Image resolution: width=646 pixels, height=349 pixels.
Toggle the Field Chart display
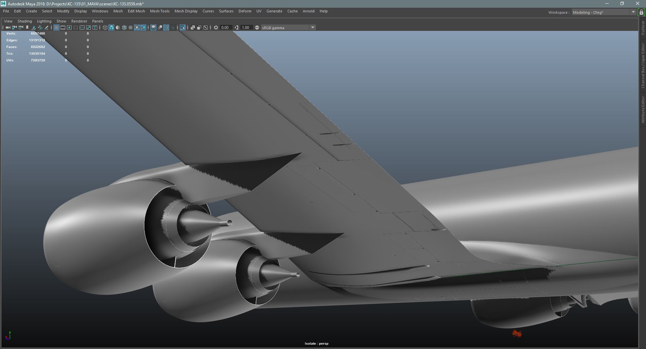point(82,28)
